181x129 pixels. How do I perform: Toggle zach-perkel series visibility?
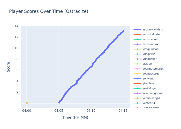[150, 39]
